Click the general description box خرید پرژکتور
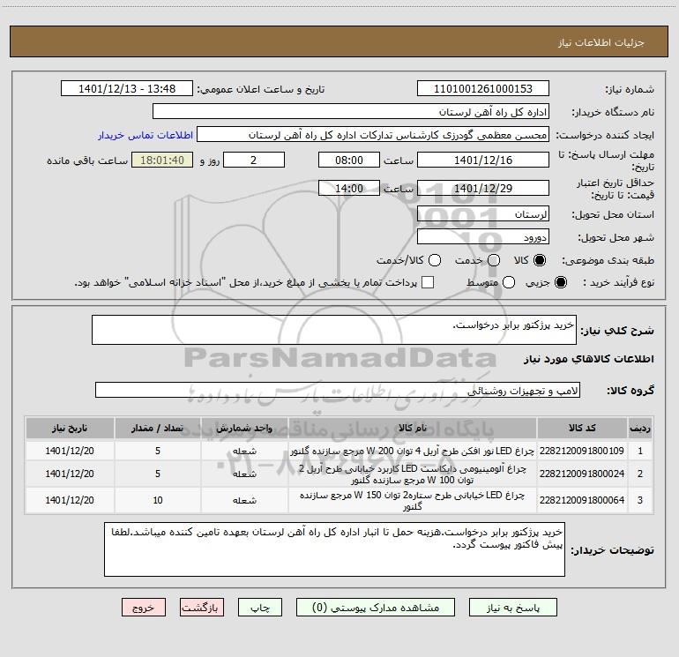 (x=334, y=330)
